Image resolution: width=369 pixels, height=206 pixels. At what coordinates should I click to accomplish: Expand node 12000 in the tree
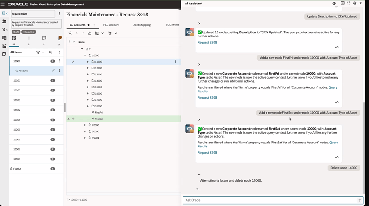pos(88,68)
